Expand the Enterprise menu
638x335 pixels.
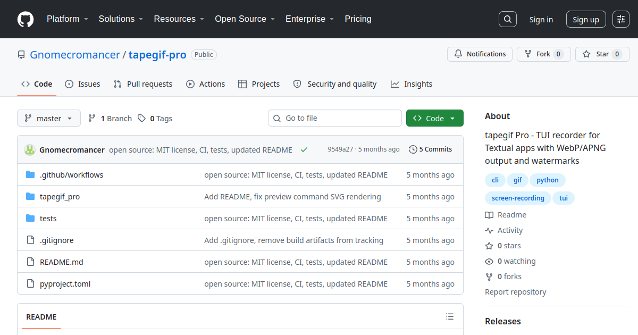[x=309, y=19]
